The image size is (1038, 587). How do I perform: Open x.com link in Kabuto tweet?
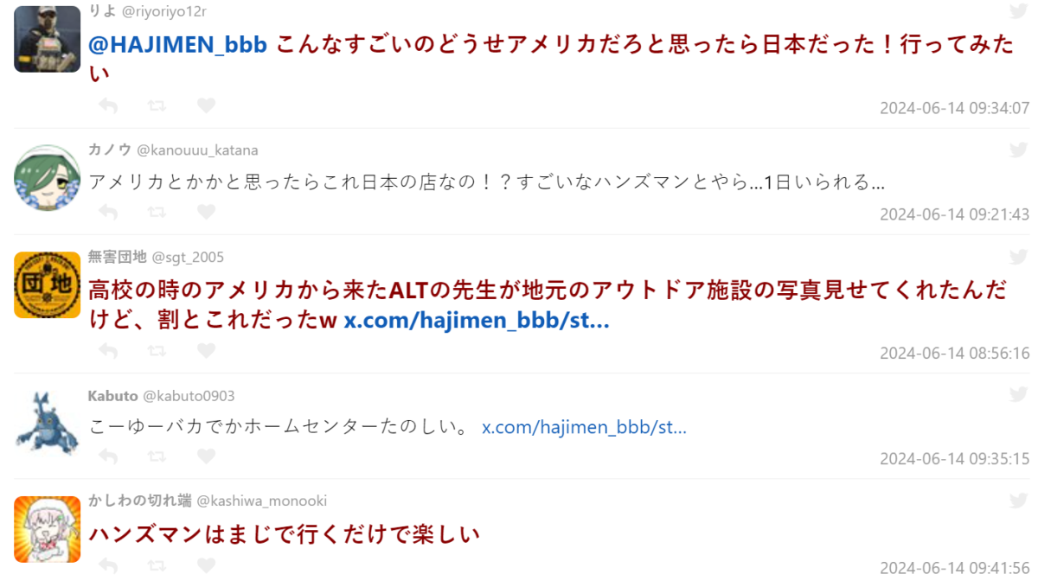click(x=584, y=427)
